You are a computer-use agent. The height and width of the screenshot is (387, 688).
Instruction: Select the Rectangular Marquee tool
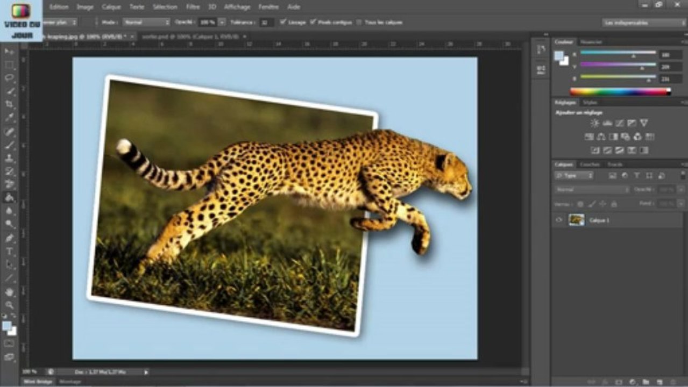tap(9, 64)
